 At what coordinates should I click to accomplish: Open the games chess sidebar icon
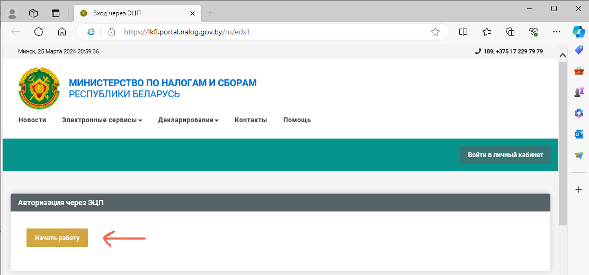pos(578,91)
